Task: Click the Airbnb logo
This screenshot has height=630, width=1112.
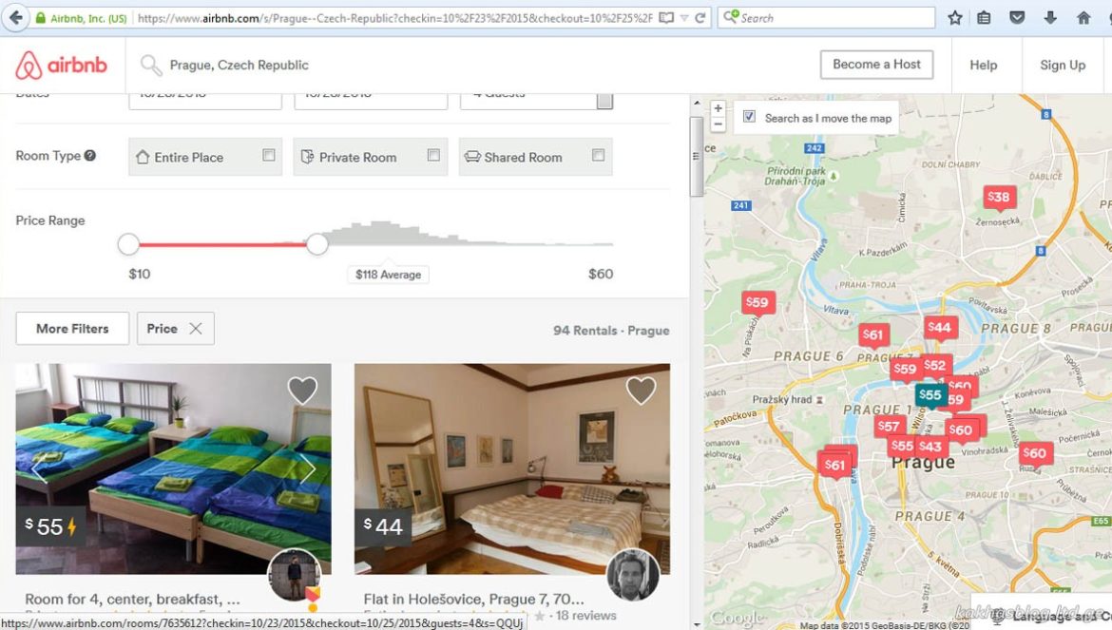Action: pos(61,66)
